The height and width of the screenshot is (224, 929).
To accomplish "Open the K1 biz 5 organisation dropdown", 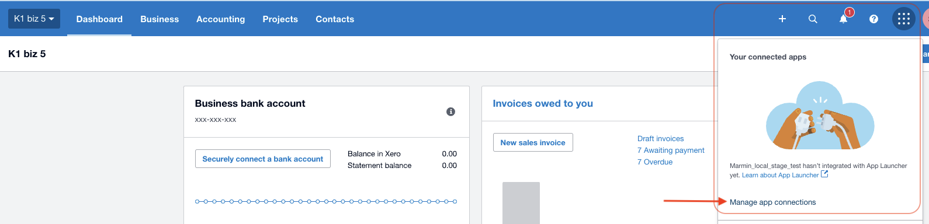I will (34, 19).
